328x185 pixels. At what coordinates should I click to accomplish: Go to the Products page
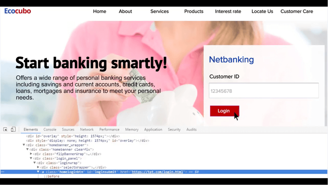pos(194,11)
